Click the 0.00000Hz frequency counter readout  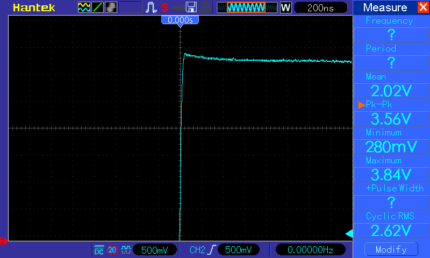(x=310, y=250)
